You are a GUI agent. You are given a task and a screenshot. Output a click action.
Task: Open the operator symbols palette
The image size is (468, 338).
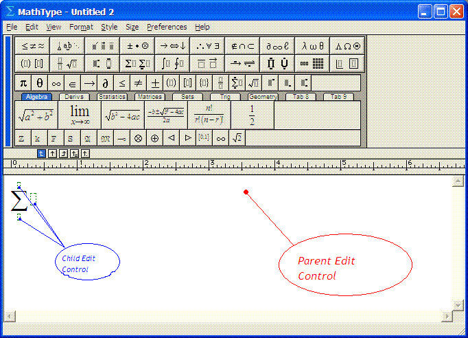click(137, 46)
